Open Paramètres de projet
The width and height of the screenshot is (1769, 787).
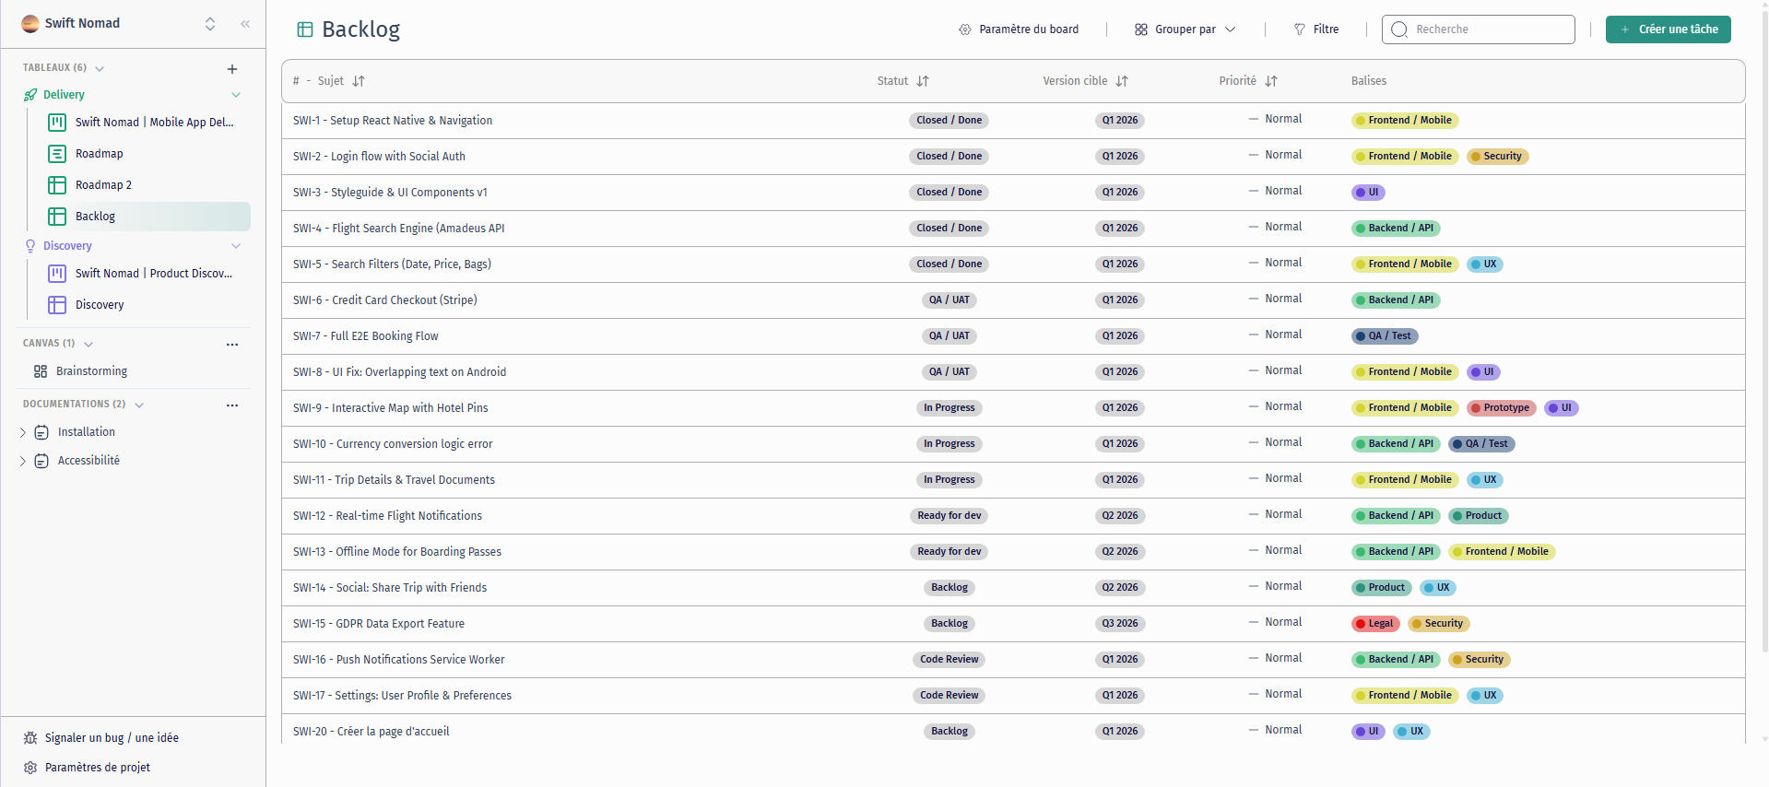point(87,768)
